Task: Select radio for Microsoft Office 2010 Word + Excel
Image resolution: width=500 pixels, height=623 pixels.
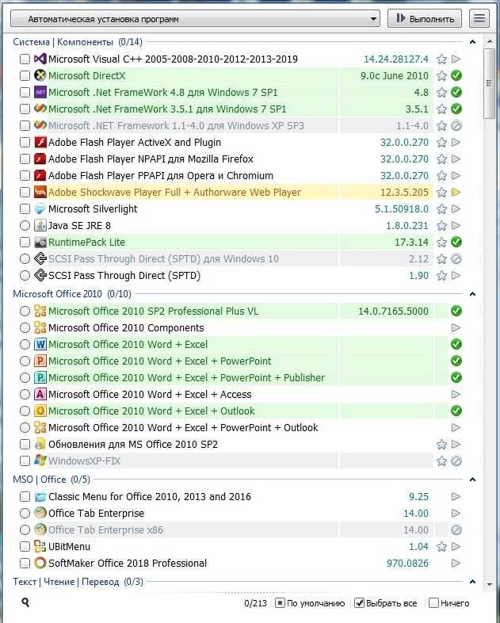Action: 25,345
